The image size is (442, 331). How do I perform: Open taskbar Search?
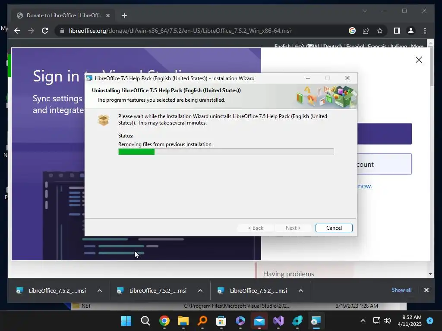[x=145, y=321]
